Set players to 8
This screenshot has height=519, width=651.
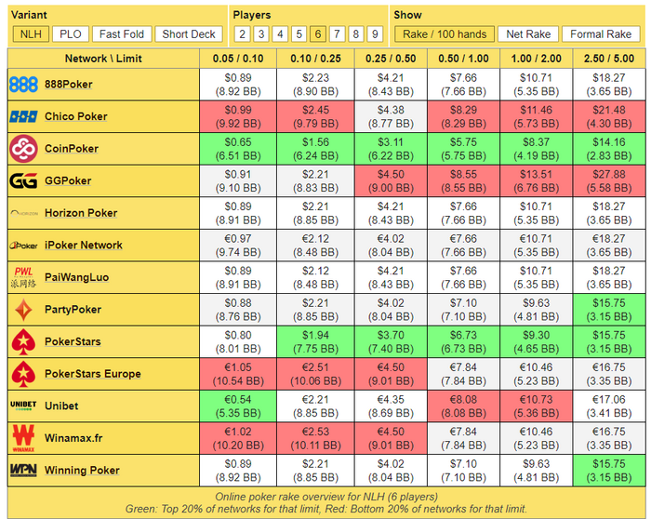pyautogui.click(x=356, y=34)
